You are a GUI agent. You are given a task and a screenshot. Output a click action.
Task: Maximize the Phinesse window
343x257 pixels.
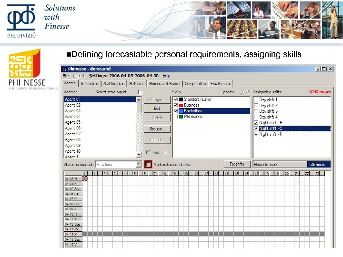324,69
